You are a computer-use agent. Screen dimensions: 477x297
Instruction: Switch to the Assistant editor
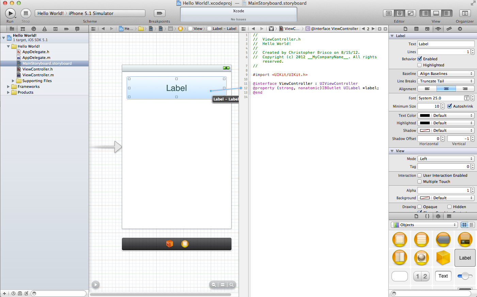pos(400,13)
